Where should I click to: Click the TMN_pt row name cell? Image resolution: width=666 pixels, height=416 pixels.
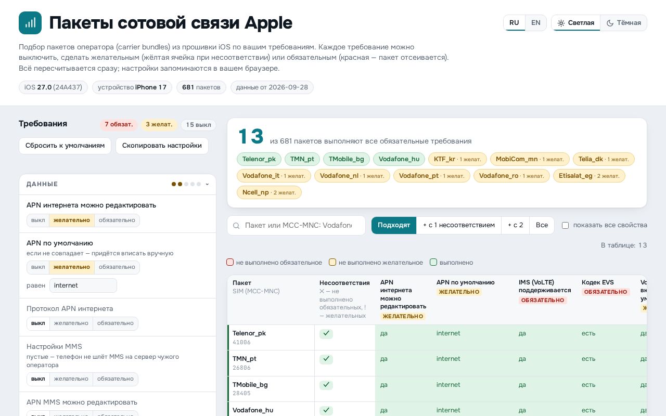(271, 363)
